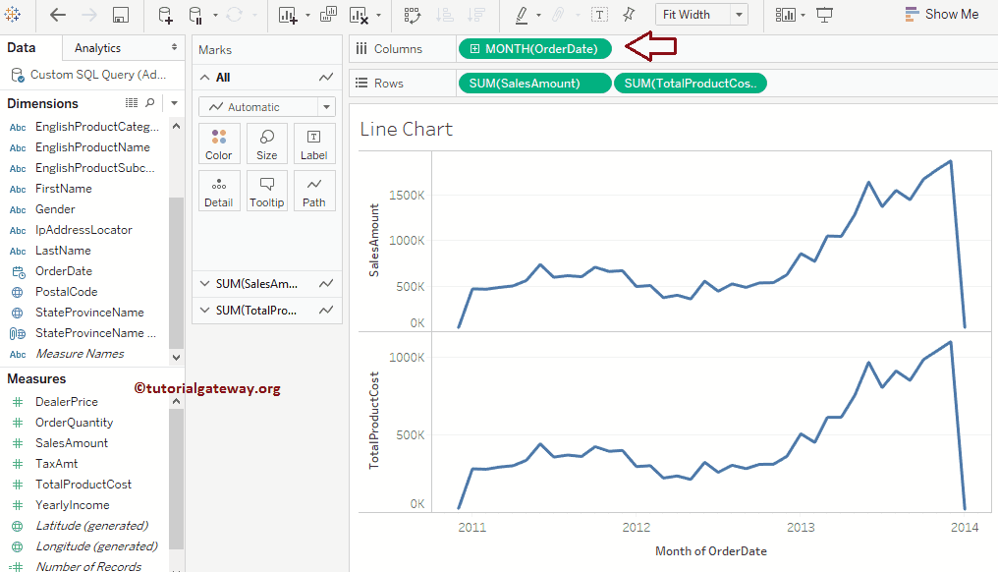Click the SUM(TotalProductCost) pill in Rows
The width and height of the screenshot is (998, 572).
pyautogui.click(x=690, y=84)
